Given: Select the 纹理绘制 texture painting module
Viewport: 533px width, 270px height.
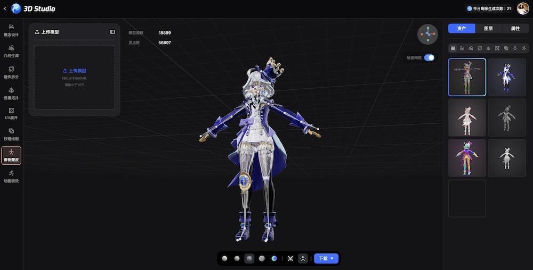Looking at the screenshot, I should coord(11,134).
